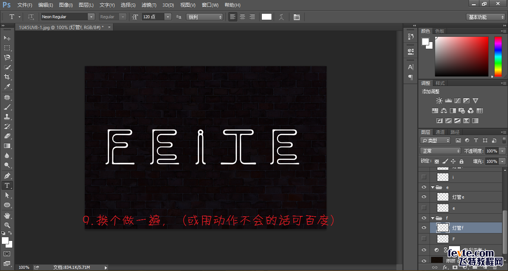Add a Photo Filter adjustment
Viewport: 508px width, 271px height.
(x=462, y=111)
